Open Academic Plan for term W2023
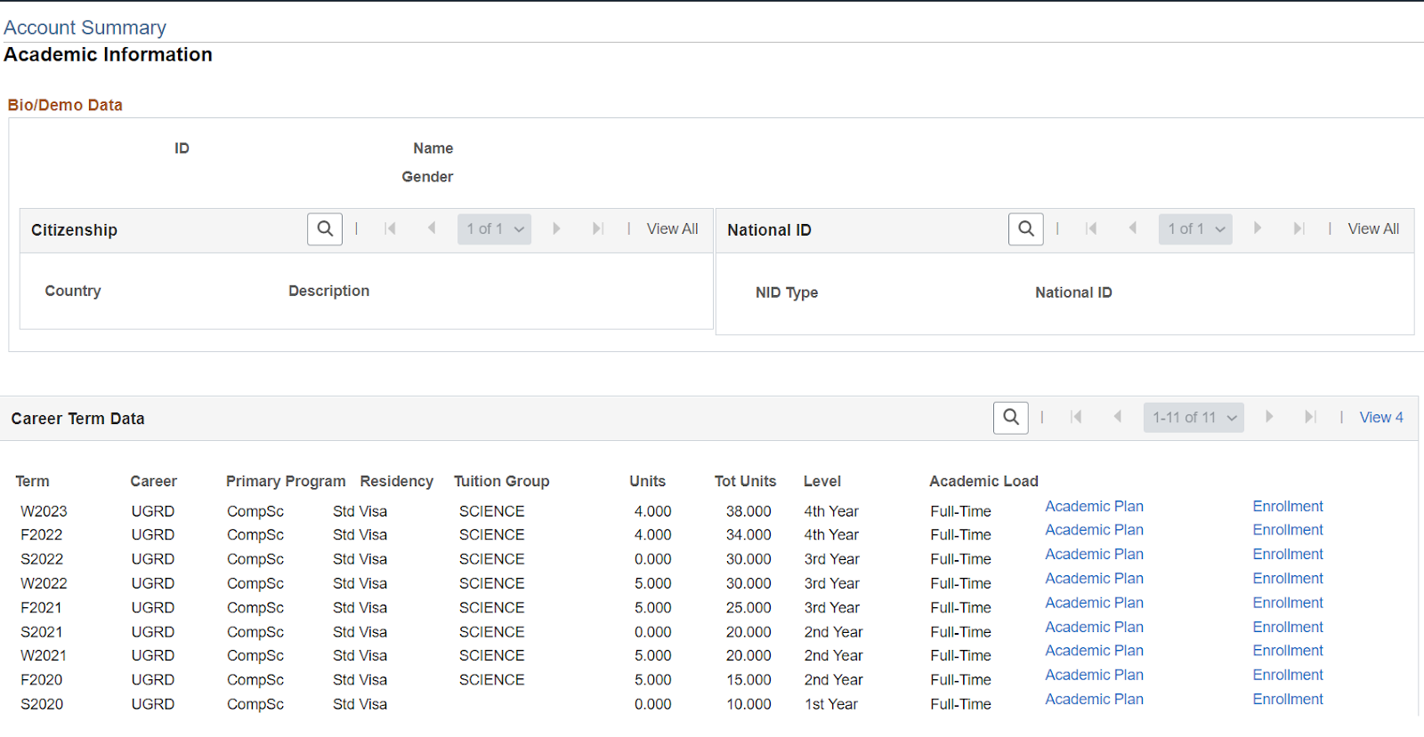The height and width of the screenshot is (737, 1424). (x=1094, y=507)
